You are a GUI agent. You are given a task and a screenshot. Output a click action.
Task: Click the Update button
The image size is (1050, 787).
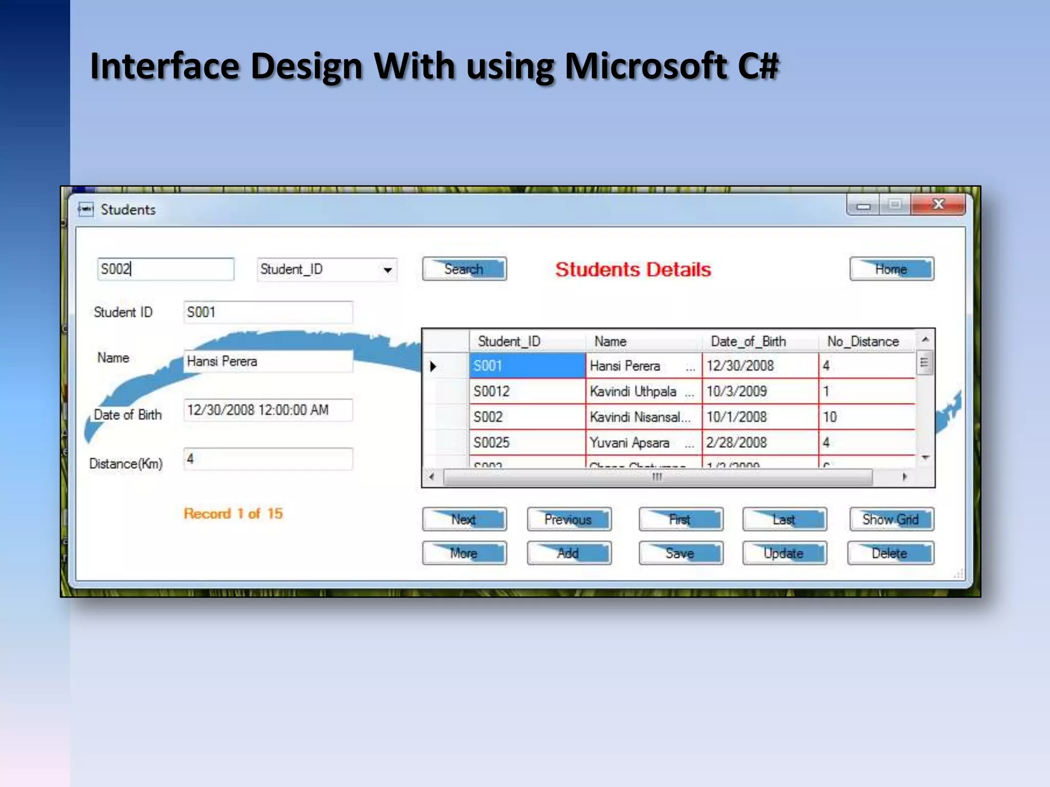[784, 553]
